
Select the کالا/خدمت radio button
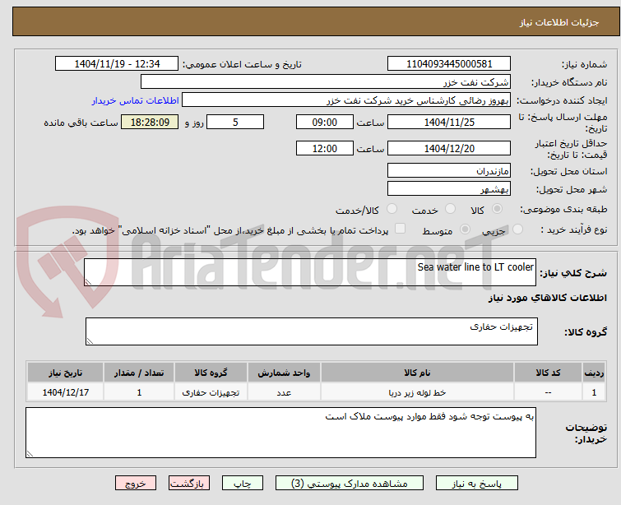pos(392,209)
